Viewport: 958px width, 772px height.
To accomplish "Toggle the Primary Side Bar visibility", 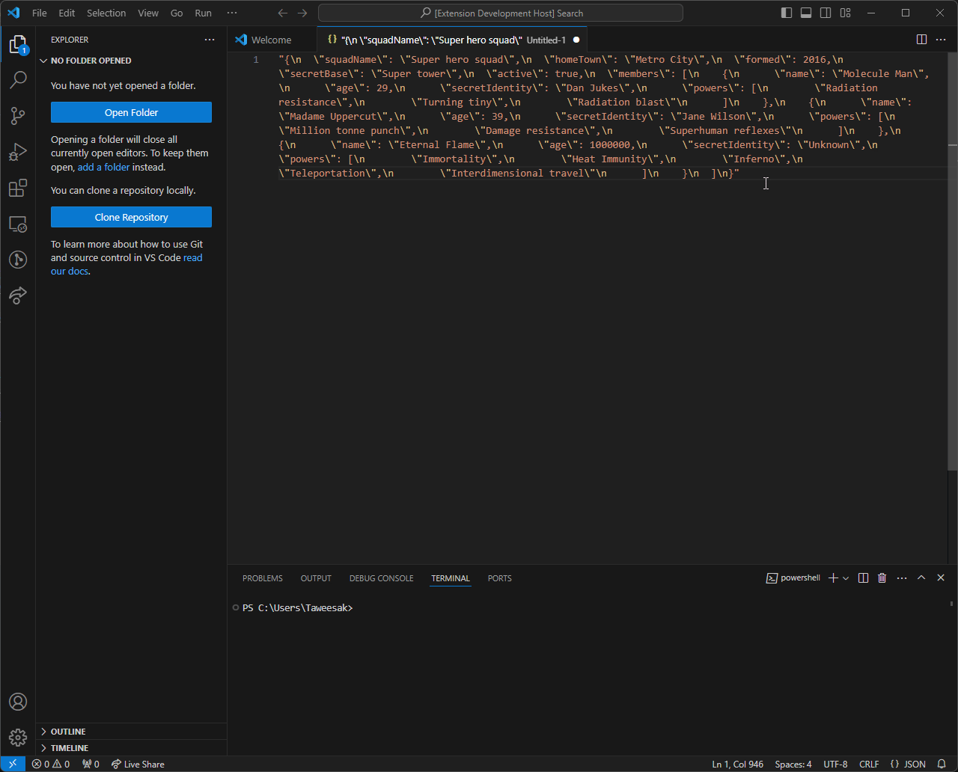I will (x=786, y=13).
